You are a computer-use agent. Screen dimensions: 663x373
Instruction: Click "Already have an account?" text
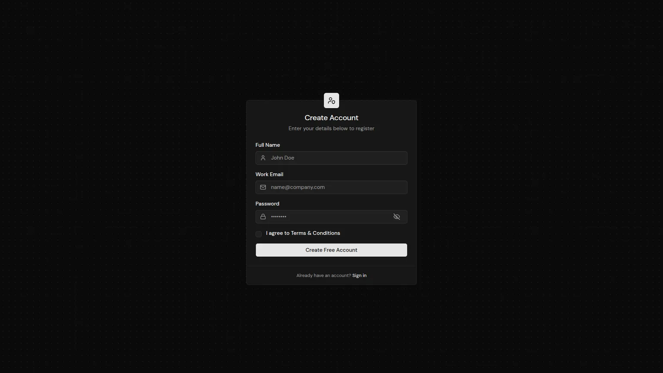click(x=324, y=275)
